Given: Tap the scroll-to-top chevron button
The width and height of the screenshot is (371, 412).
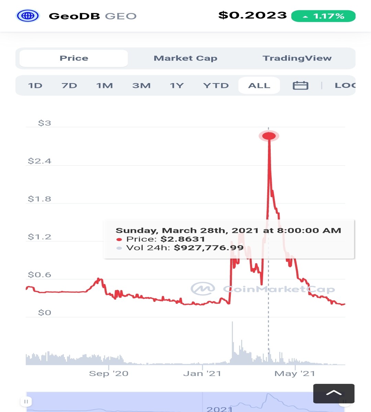Looking at the screenshot, I should 334,393.
